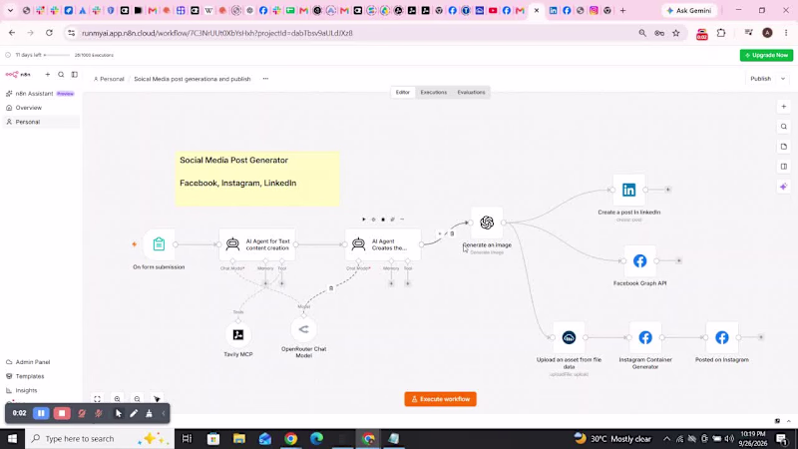Click the Windows taskbar search box
Screen dimensions: 798x449
[99, 438]
